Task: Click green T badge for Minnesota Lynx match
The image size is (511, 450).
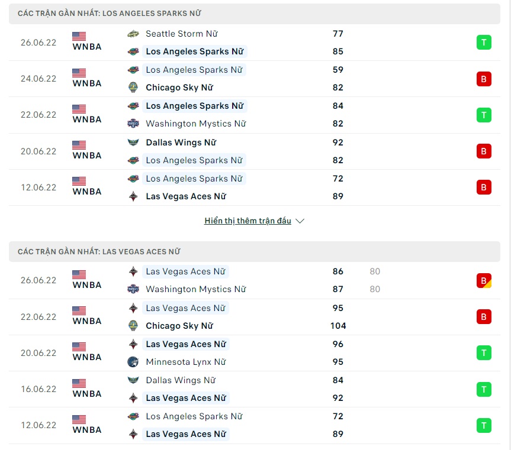Action: pos(484,352)
